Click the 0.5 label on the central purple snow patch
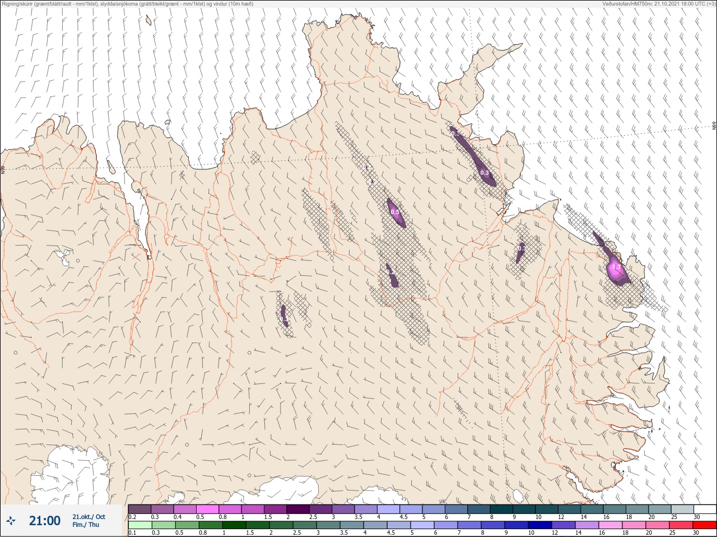The width and height of the screenshot is (717, 537). point(395,212)
